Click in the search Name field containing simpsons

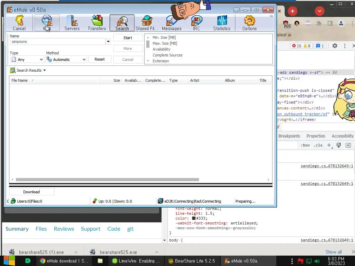point(58,42)
